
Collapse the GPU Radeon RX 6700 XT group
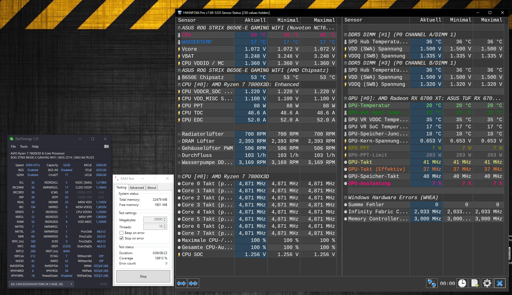346,99
